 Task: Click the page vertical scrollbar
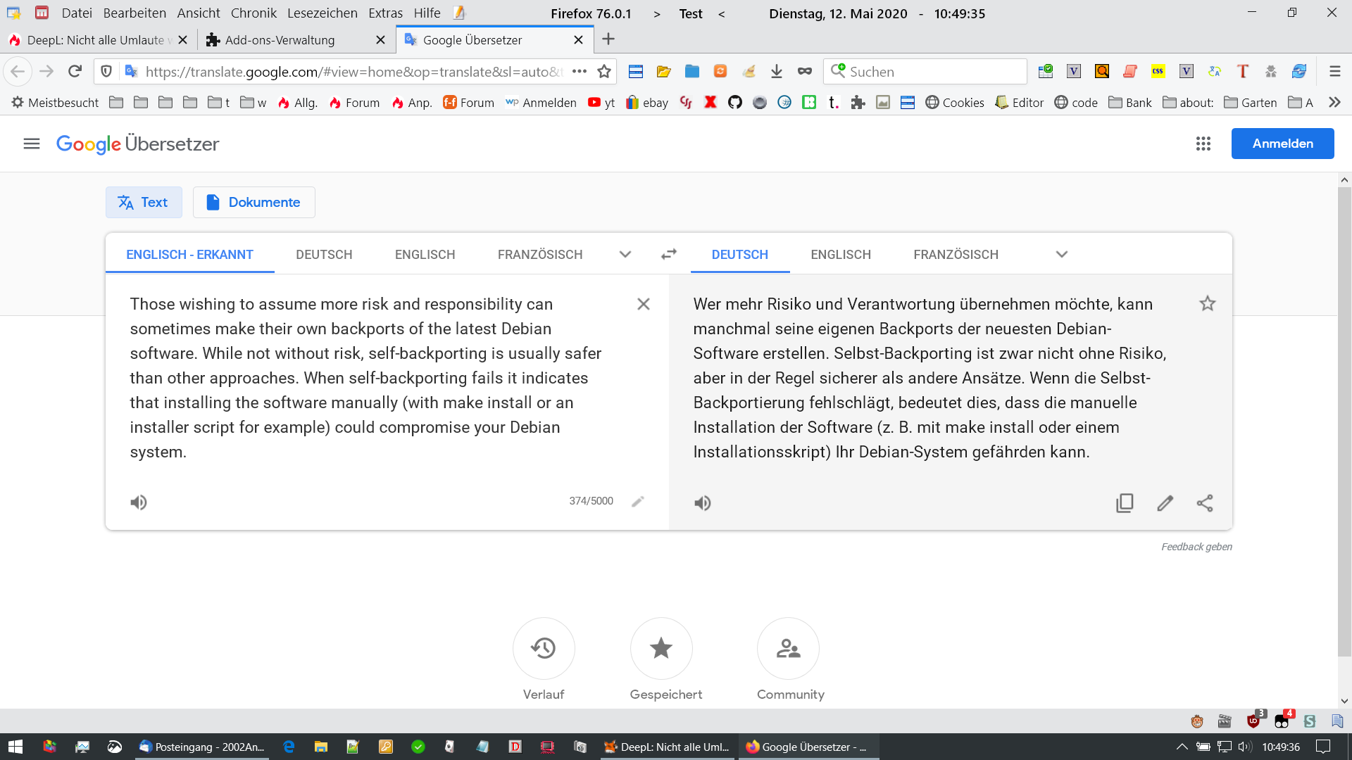(1344, 422)
